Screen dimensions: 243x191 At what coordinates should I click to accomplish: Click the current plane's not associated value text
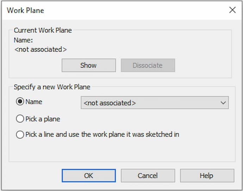(40, 50)
